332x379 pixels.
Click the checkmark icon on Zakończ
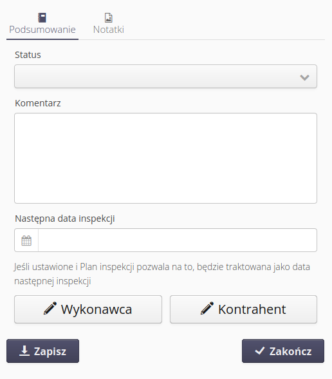[x=260, y=351]
